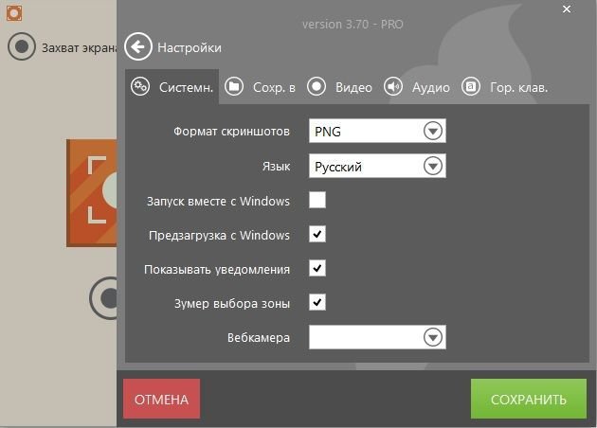Image resolution: width=597 pixels, height=428 pixels.
Task: Click the Настройки title text
Action: pyautogui.click(x=190, y=48)
